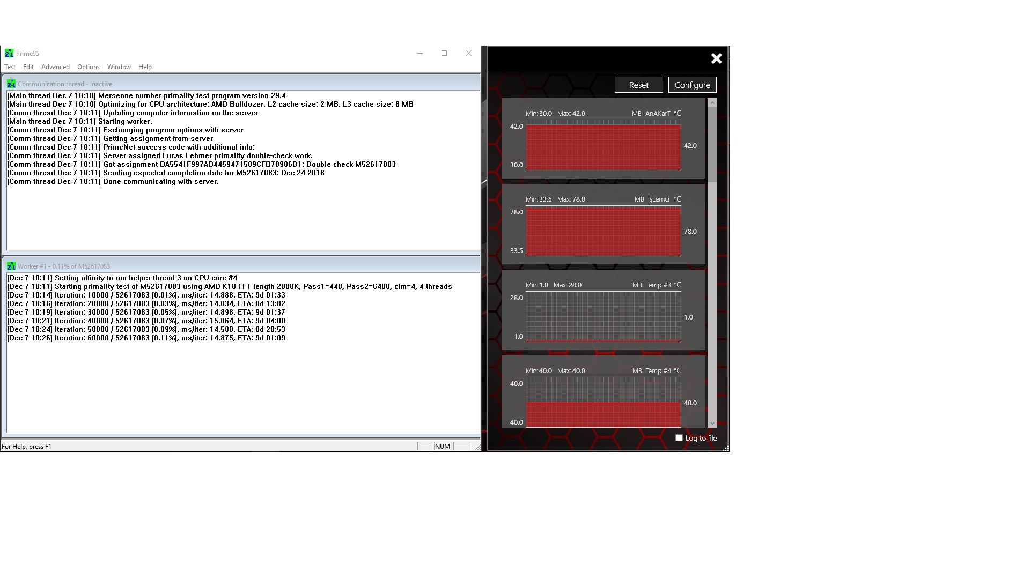Click the resize grip of monitor panel
Image resolution: width=1030 pixels, height=579 pixels.
point(726,448)
